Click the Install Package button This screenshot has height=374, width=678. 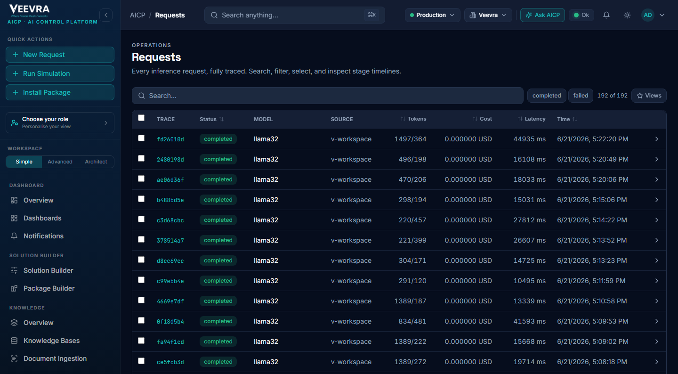coord(60,92)
